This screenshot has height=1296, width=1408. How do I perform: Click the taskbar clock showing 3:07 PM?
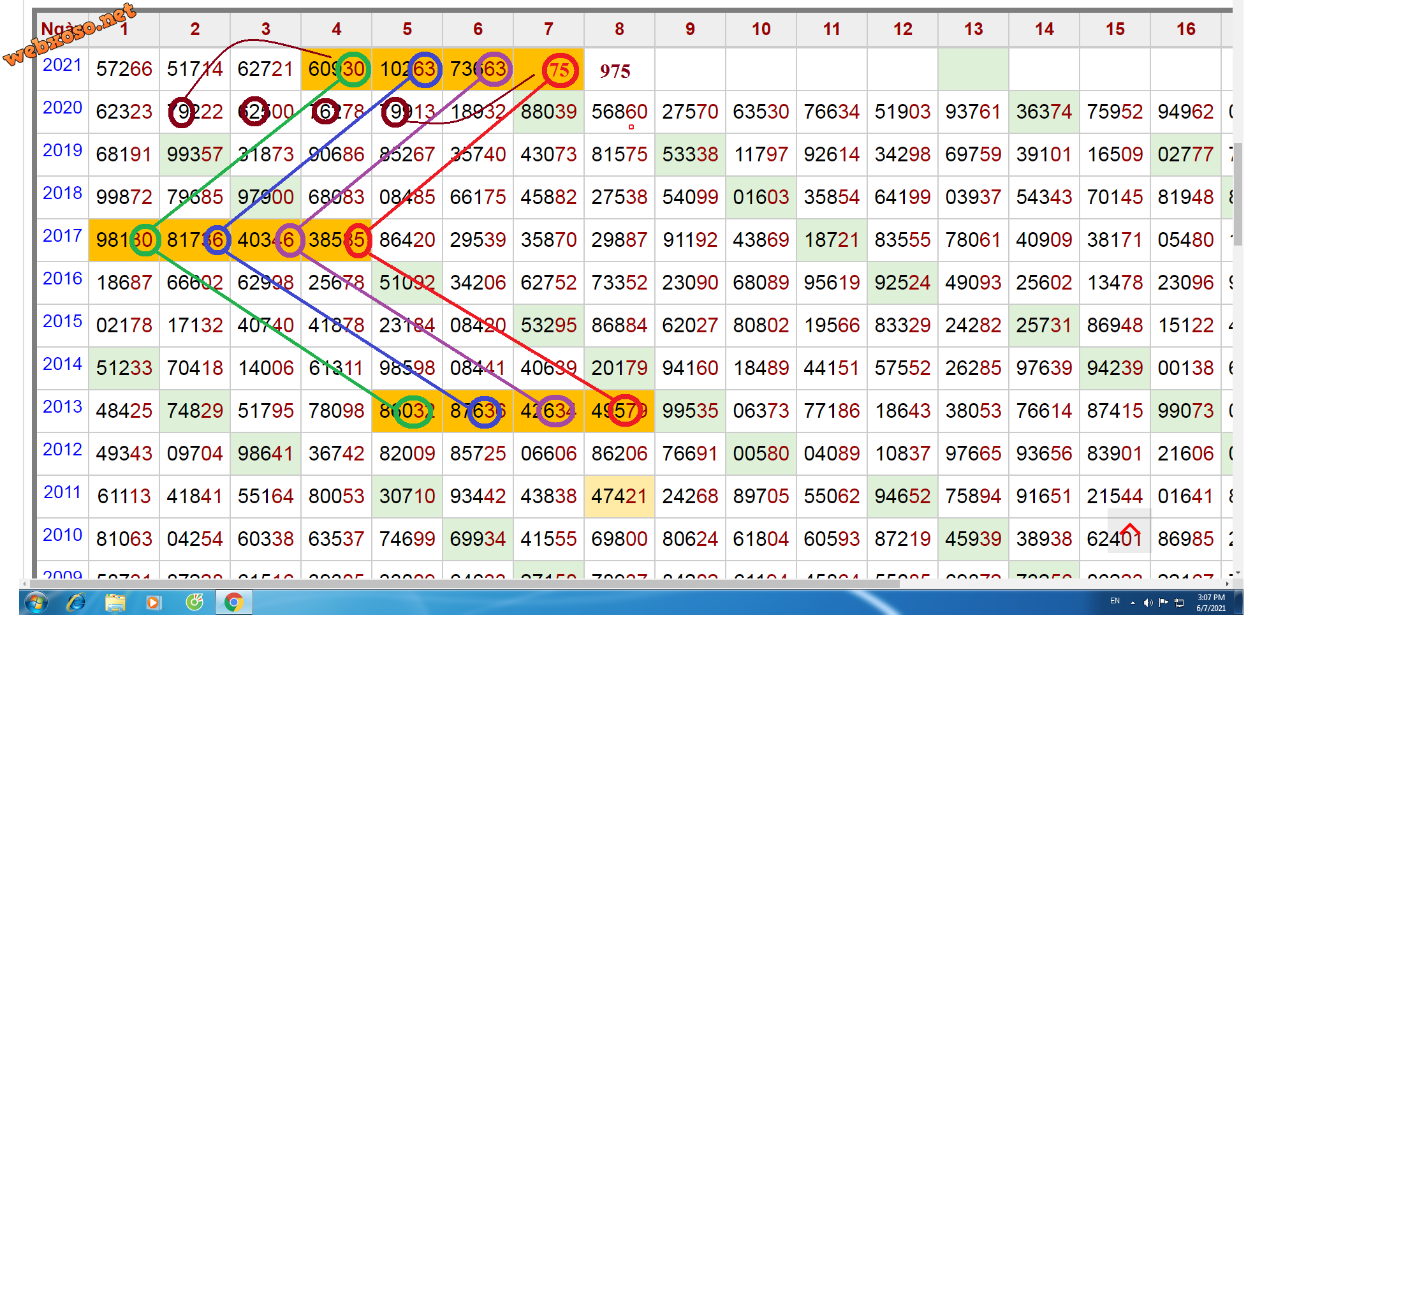click(1211, 603)
